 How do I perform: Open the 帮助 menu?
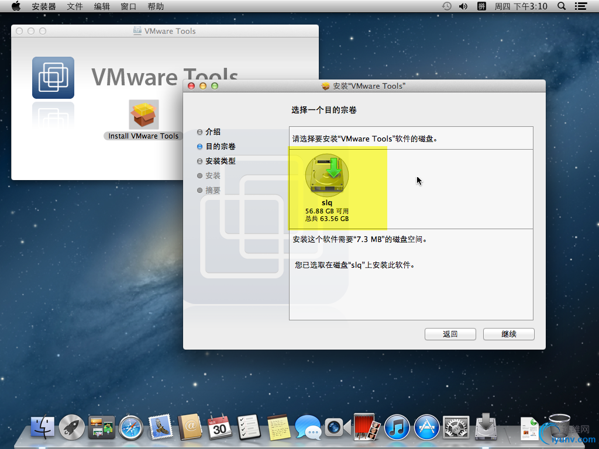tap(156, 6)
